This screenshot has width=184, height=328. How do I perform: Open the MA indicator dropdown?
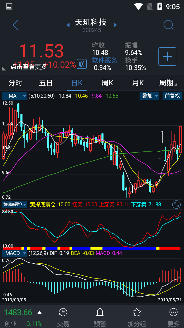(x=15, y=96)
